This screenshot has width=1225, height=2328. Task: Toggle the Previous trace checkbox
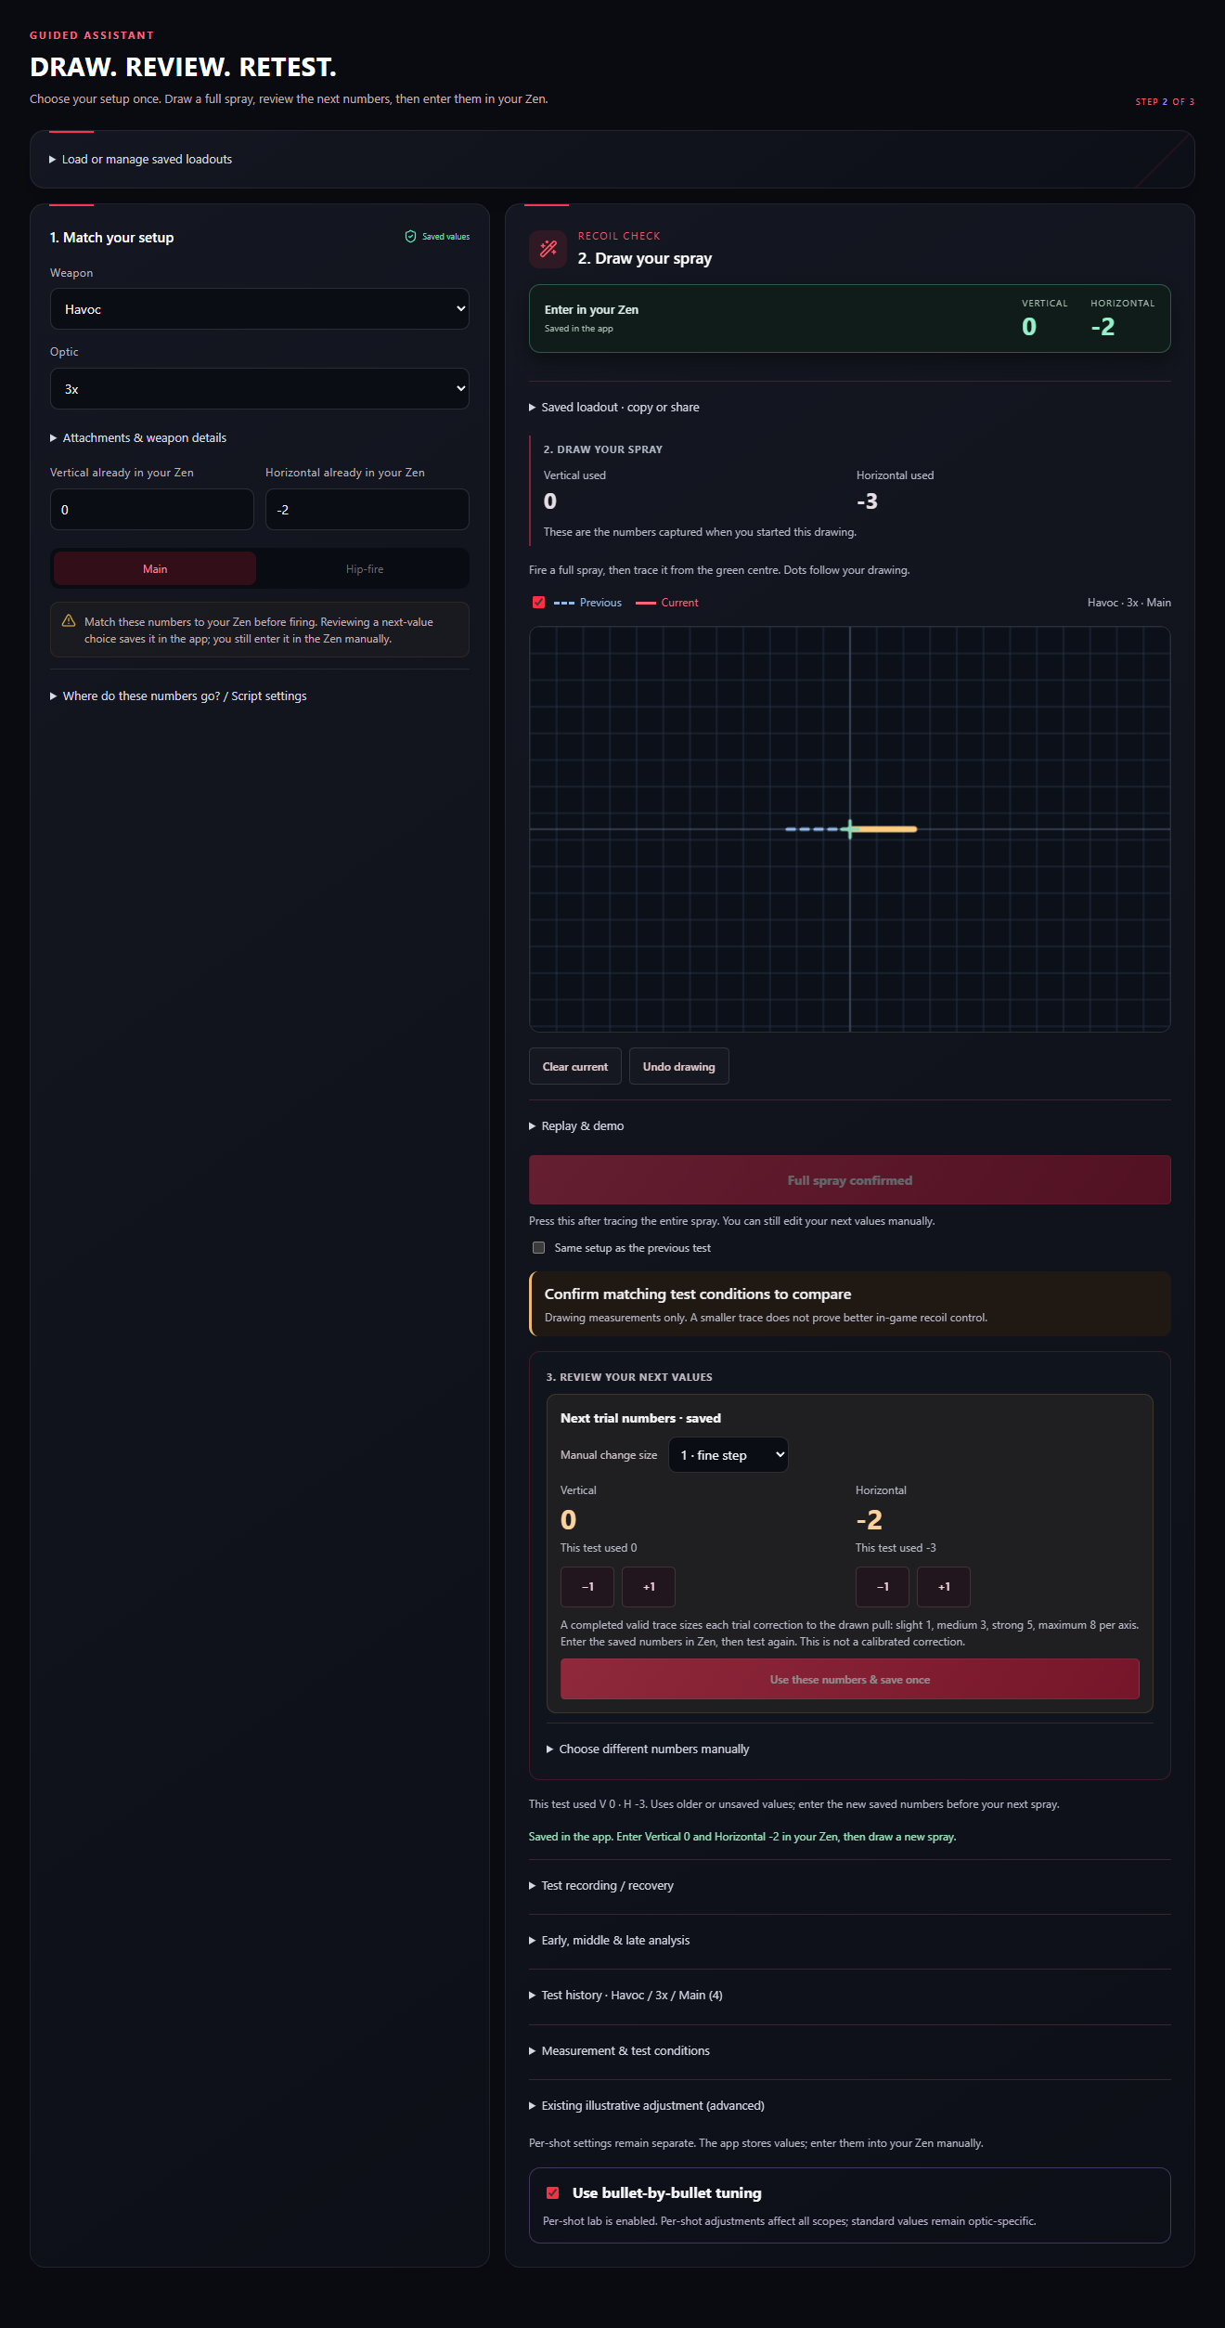coord(538,603)
